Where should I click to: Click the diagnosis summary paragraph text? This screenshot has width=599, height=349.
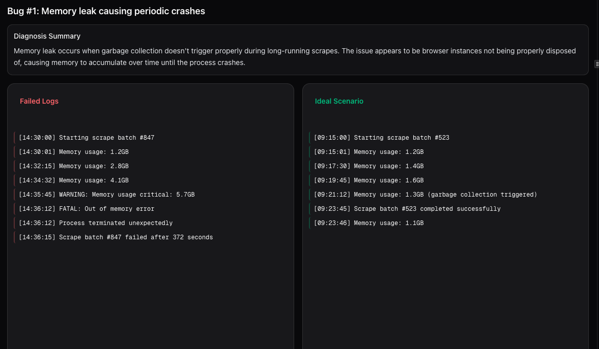click(x=294, y=57)
